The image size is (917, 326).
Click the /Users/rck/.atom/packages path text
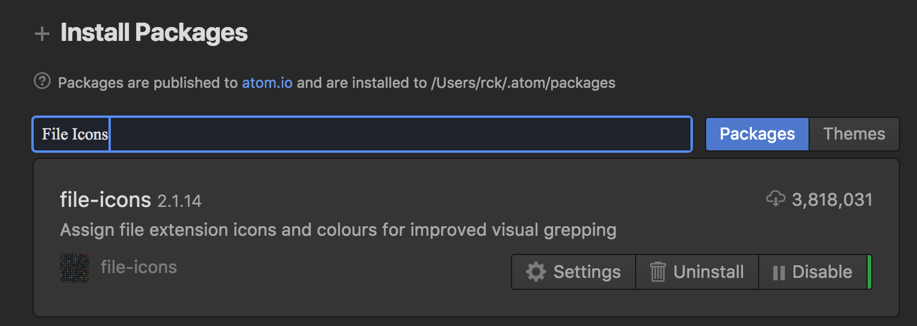coord(524,83)
